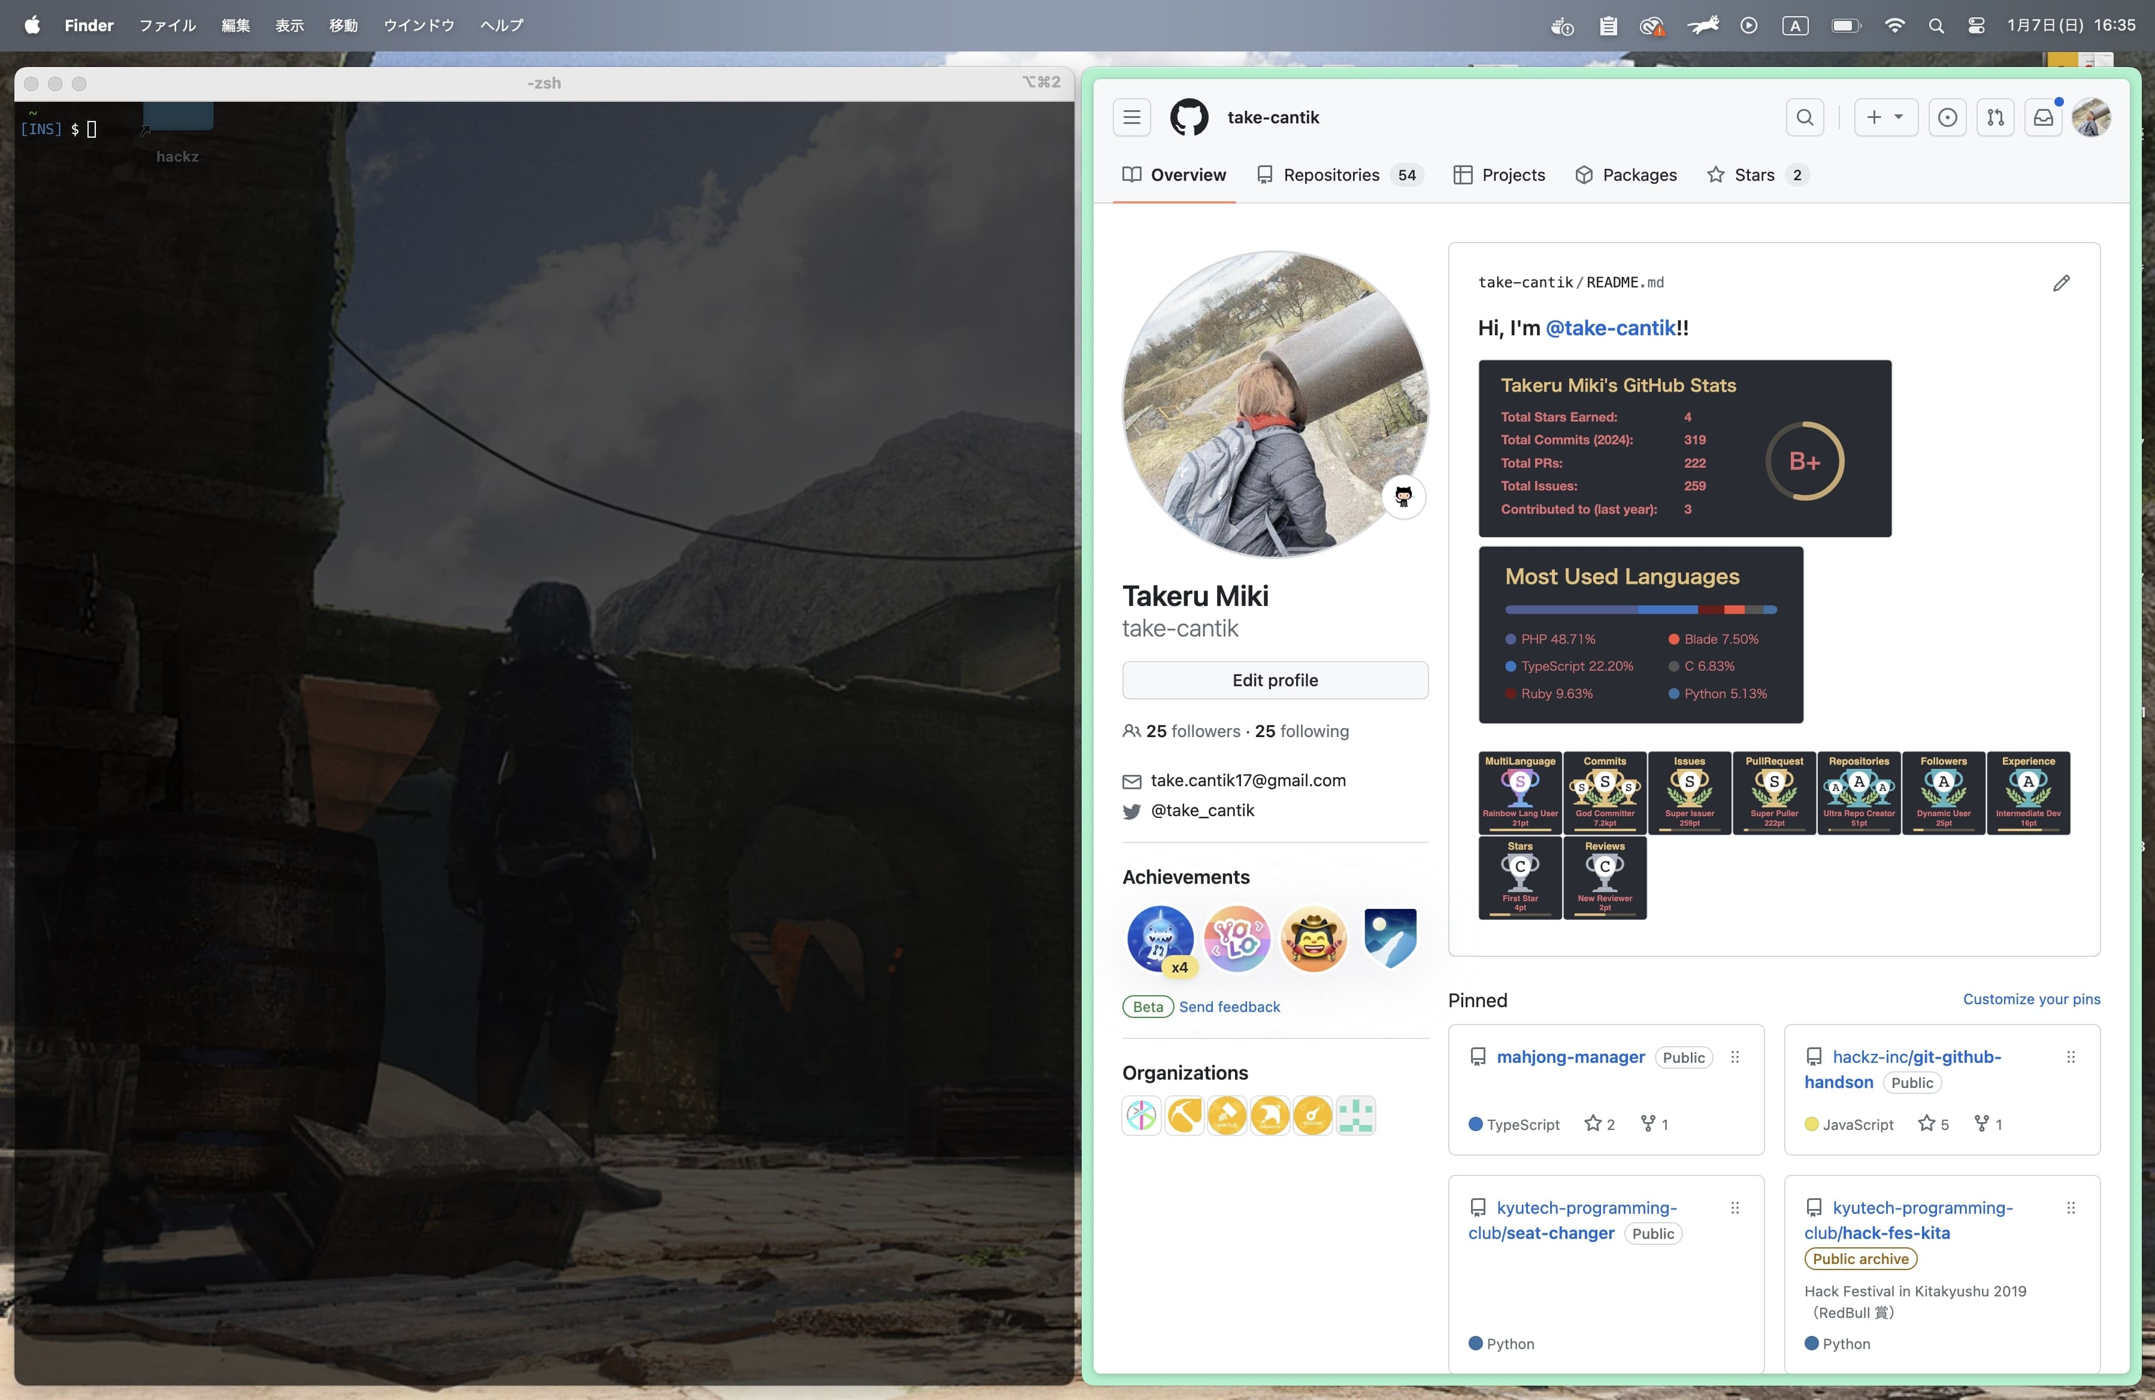Screen dimensions: 2155x1400
Task: Click the MultiLanguage trophy badge
Action: click(1520, 793)
